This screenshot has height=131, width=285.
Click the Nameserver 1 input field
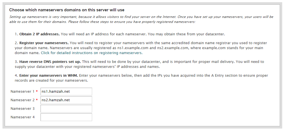(66, 91)
